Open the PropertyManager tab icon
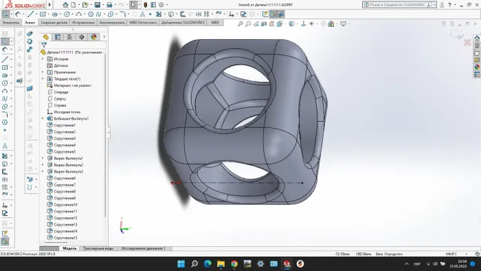481x271 pixels. 58,37
